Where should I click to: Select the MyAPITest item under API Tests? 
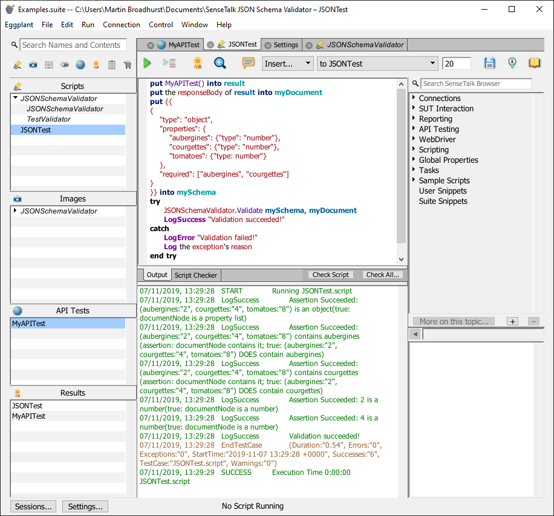tap(36, 322)
